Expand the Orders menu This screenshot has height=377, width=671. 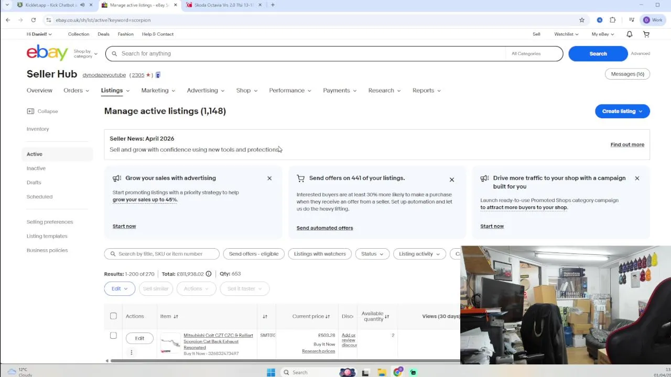click(77, 91)
